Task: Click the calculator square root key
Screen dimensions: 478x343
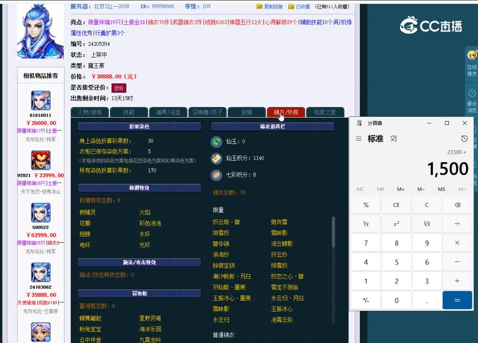Action: click(x=427, y=224)
